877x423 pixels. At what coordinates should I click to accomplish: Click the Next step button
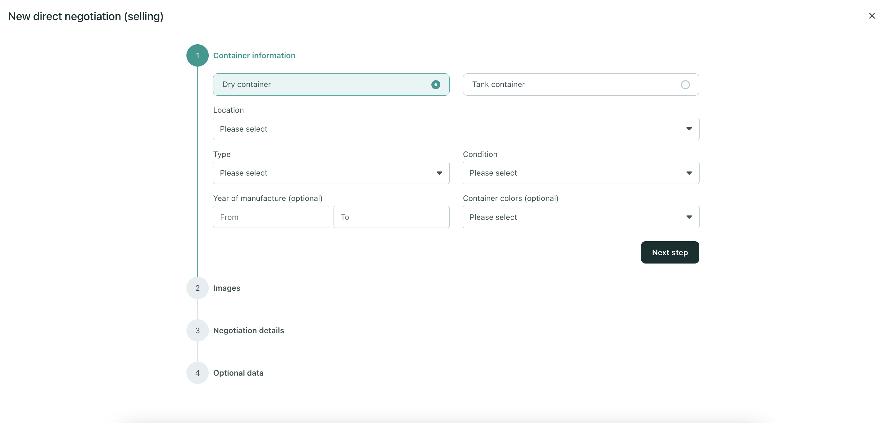pyautogui.click(x=670, y=252)
